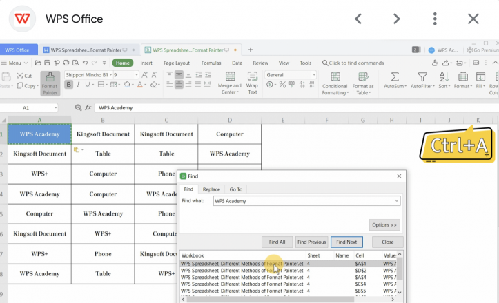Click the red font color swatch
Screen dimensions: 499x303
(141, 85)
